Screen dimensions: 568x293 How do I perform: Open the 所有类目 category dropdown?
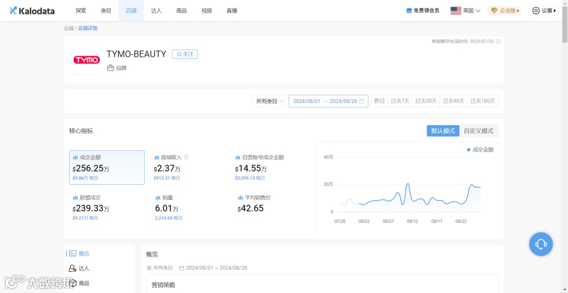tap(269, 101)
